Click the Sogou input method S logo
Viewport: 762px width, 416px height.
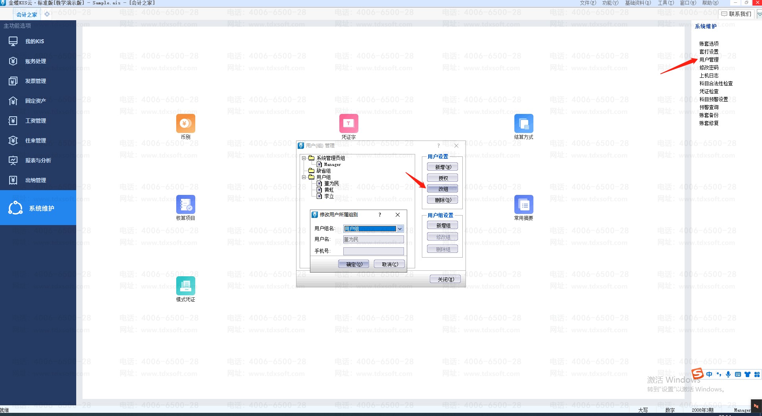pyautogui.click(x=697, y=374)
